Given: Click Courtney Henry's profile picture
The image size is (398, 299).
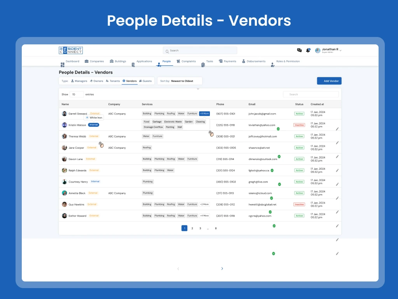Looking at the screenshot, I should [x=65, y=182].
